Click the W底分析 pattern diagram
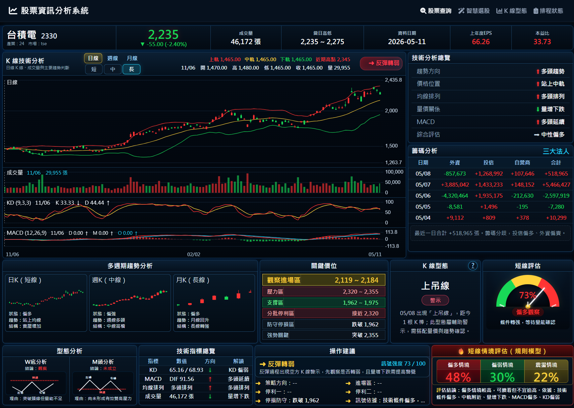Image resolution: width=574 pixels, height=408 pixels. [36, 383]
